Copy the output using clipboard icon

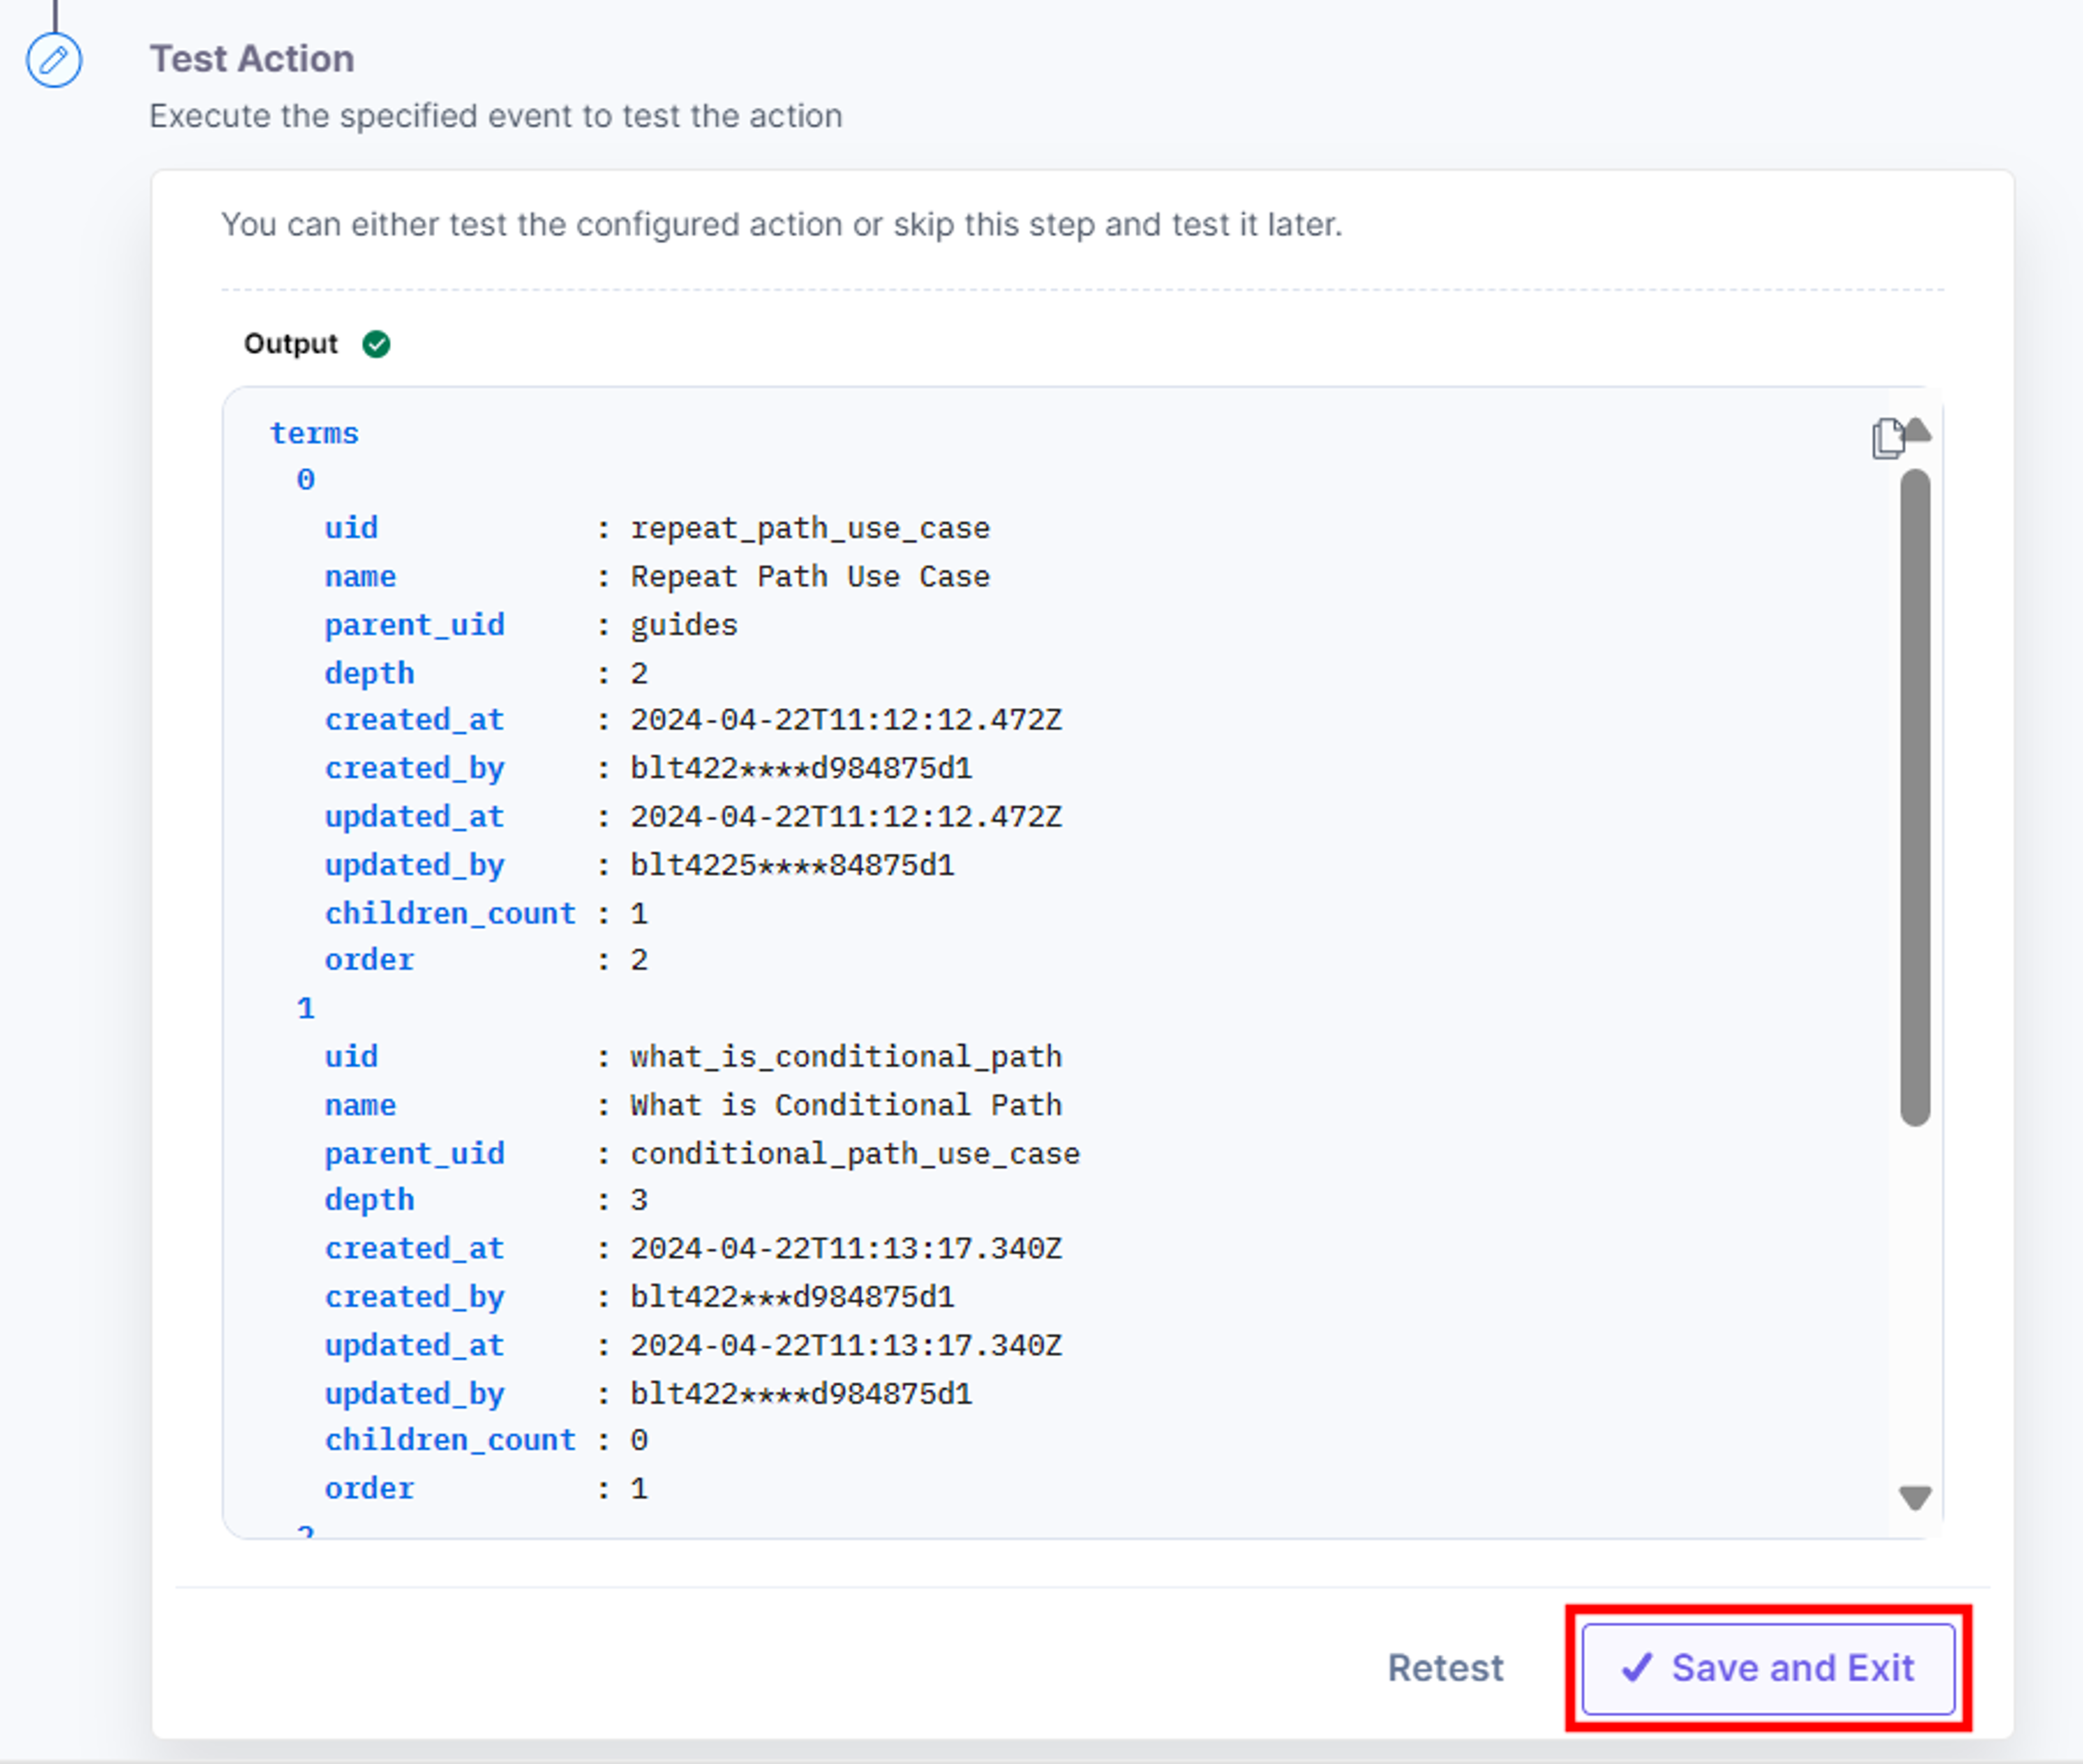(x=1887, y=439)
